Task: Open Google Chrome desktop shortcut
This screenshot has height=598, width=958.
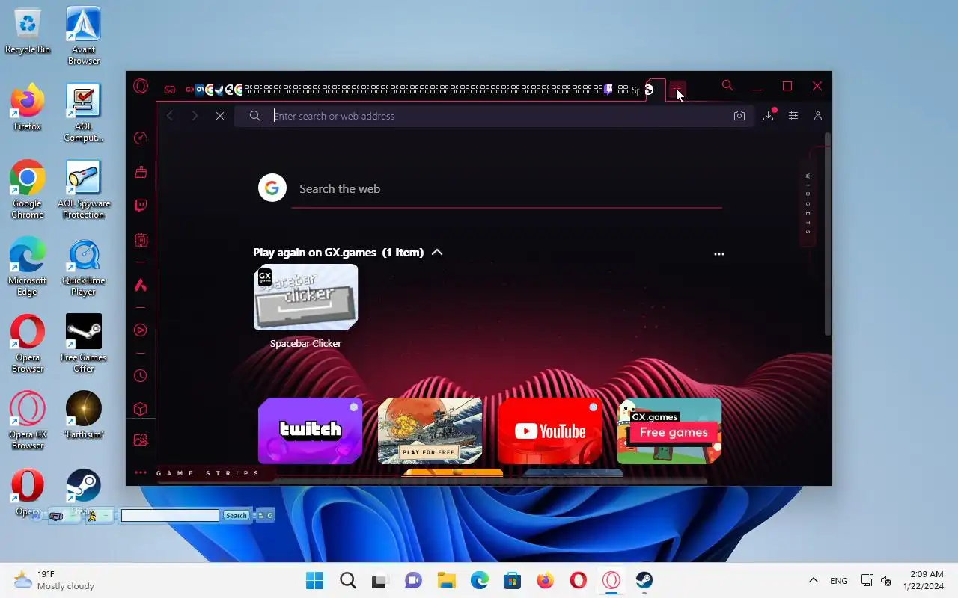Action: pos(28,190)
